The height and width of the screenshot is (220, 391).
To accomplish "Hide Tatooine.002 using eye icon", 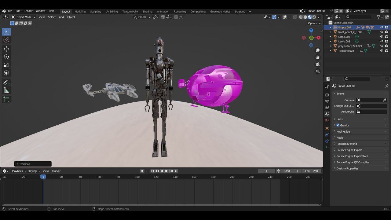I will pyautogui.click(x=382, y=51).
